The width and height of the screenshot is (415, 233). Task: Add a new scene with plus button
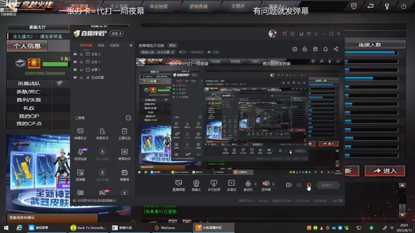pyautogui.click(x=131, y=46)
